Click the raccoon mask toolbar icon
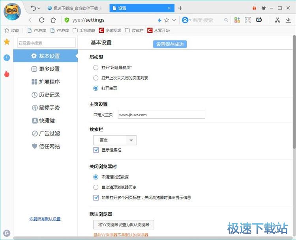Screen dimensions: 296x240 coord(259,20)
